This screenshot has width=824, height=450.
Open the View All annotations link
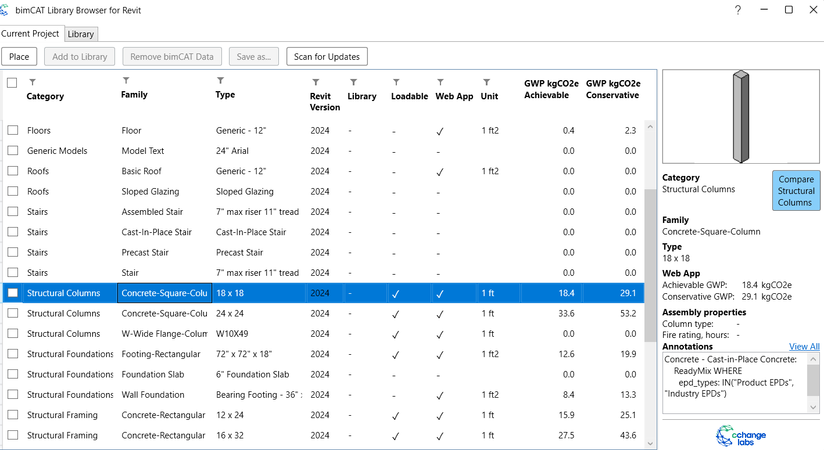point(804,347)
